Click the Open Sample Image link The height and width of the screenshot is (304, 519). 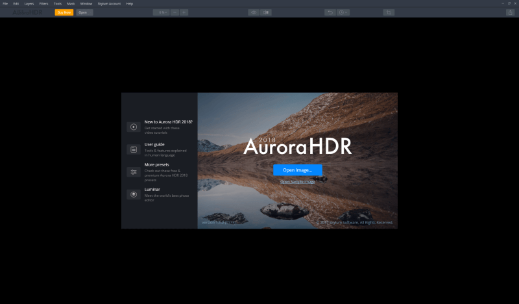pos(298,182)
